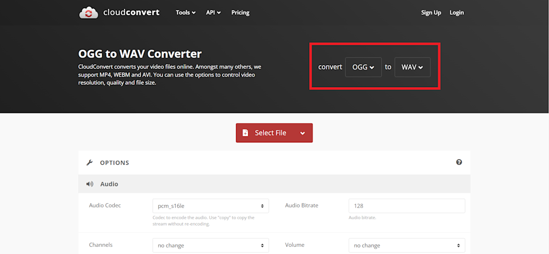Image resolution: width=549 pixels, height=254 pixels.
Task: Click the Volume label
Action: pyautogui.click(x=294, y=245)
